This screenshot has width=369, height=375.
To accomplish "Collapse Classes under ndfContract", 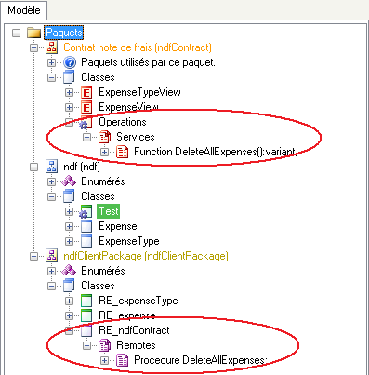I will (51, 77).
